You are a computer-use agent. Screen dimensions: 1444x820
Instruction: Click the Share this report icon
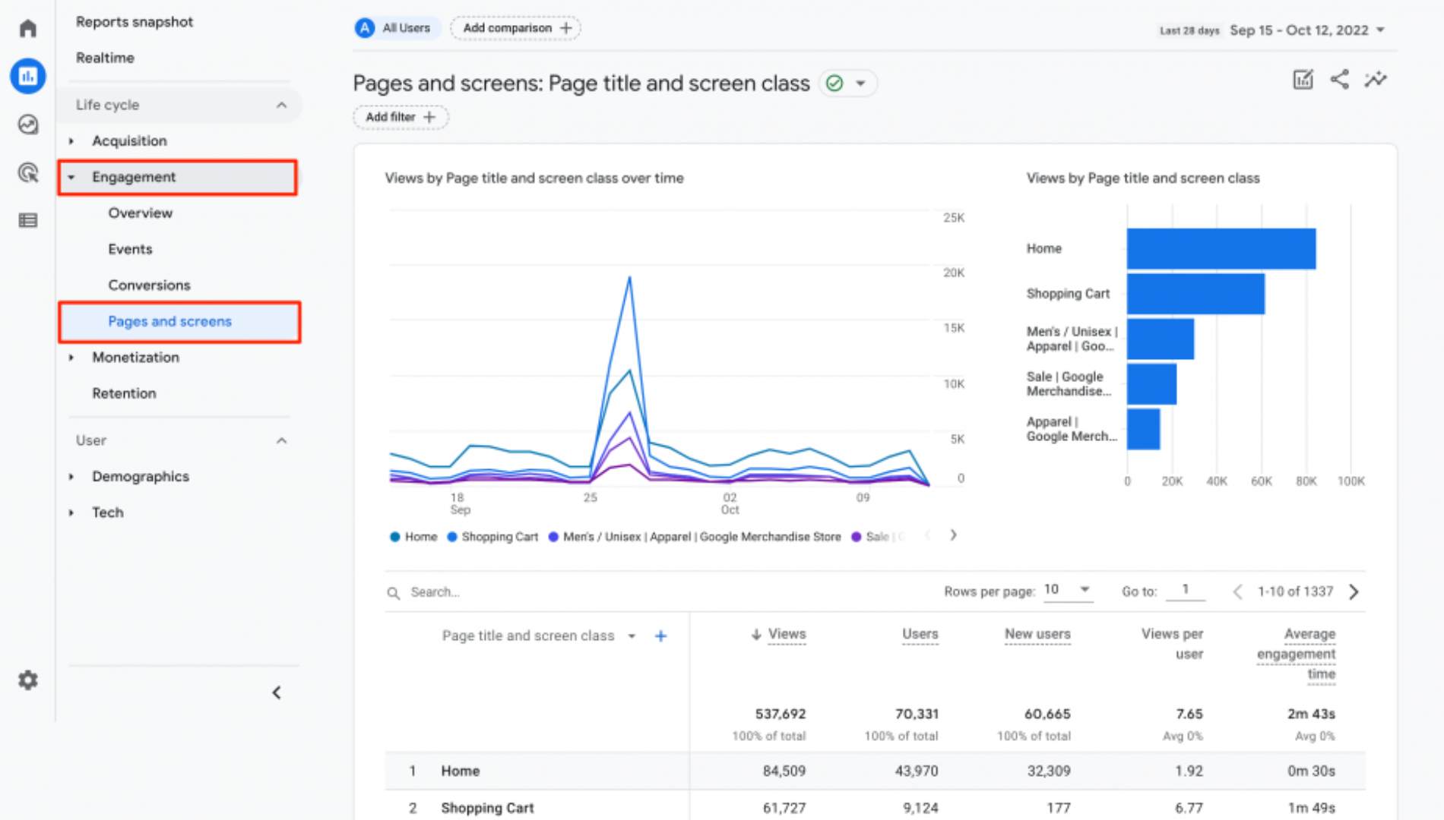pyautogui.click(x=1339, y=80)
